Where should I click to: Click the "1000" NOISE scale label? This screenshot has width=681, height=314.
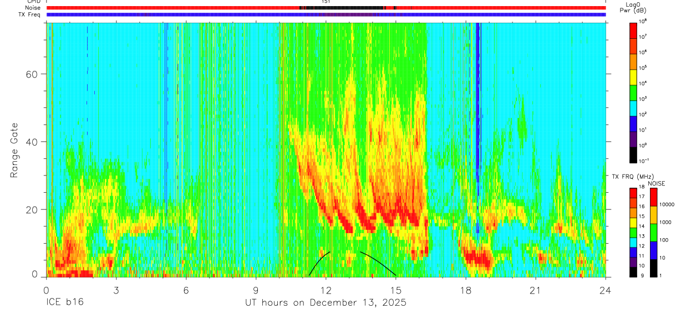point(665,223)
